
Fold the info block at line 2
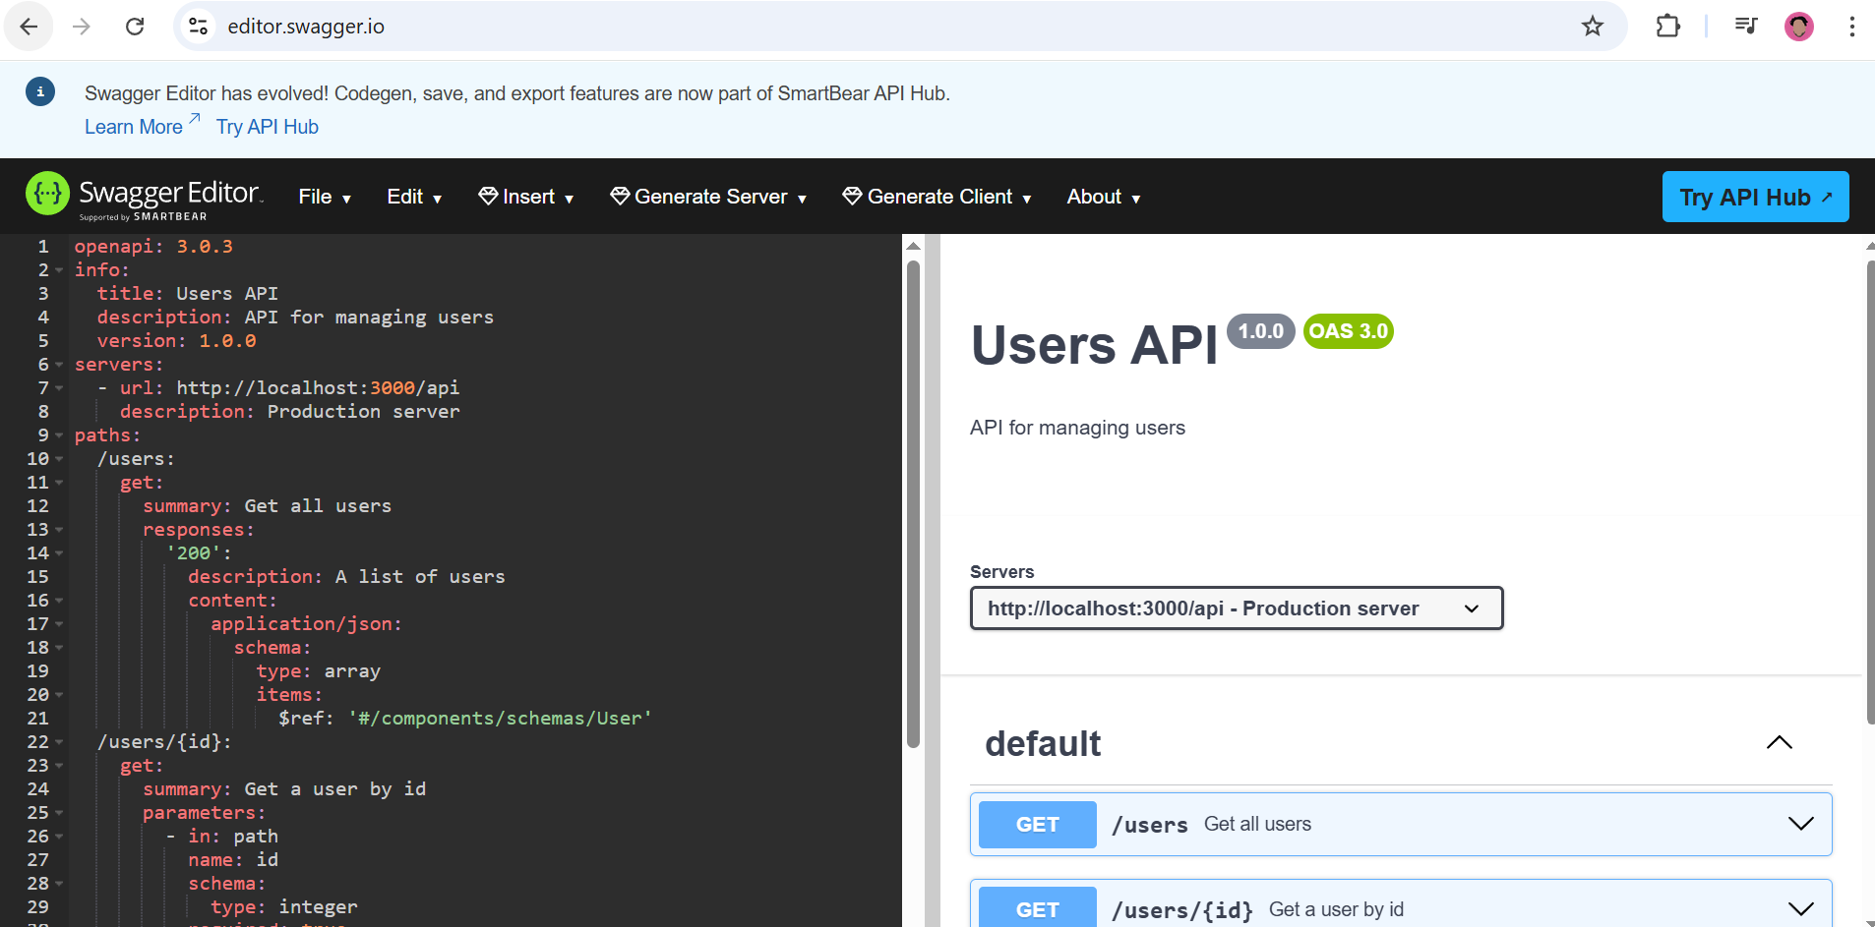point(59,270)
